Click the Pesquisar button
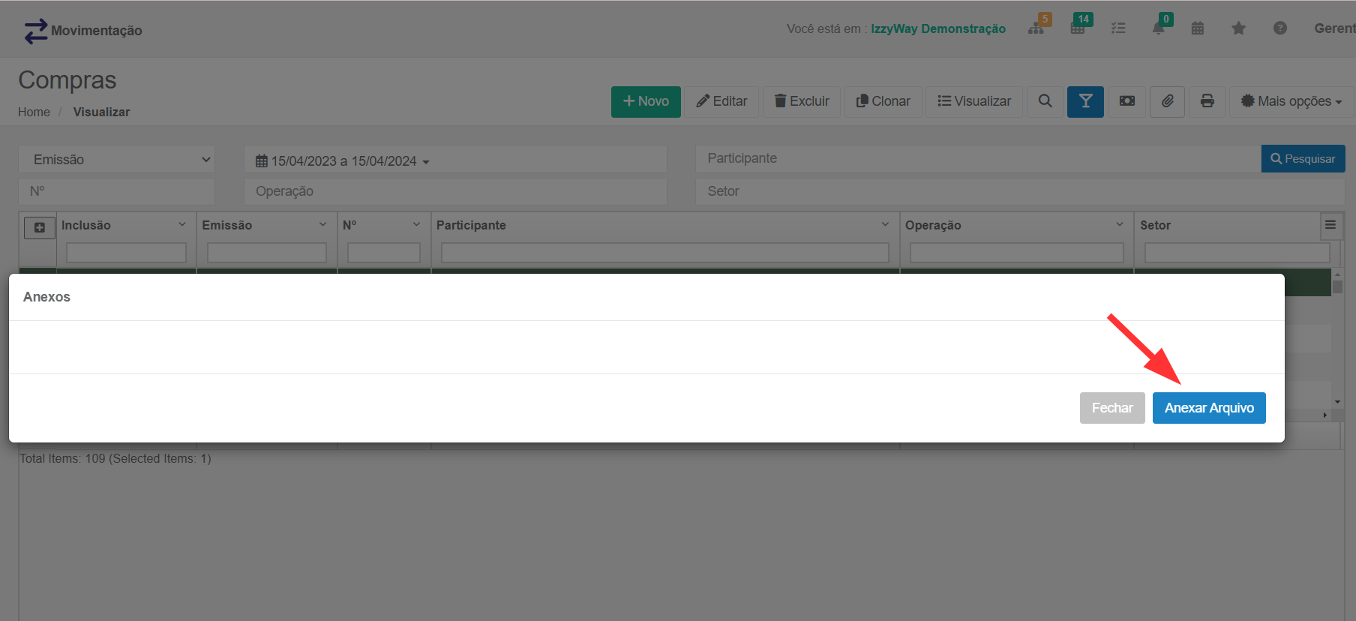Image resolution: width=1356 pixels, height=621 pixels. pyautogui.click(x=1303, y=159)
